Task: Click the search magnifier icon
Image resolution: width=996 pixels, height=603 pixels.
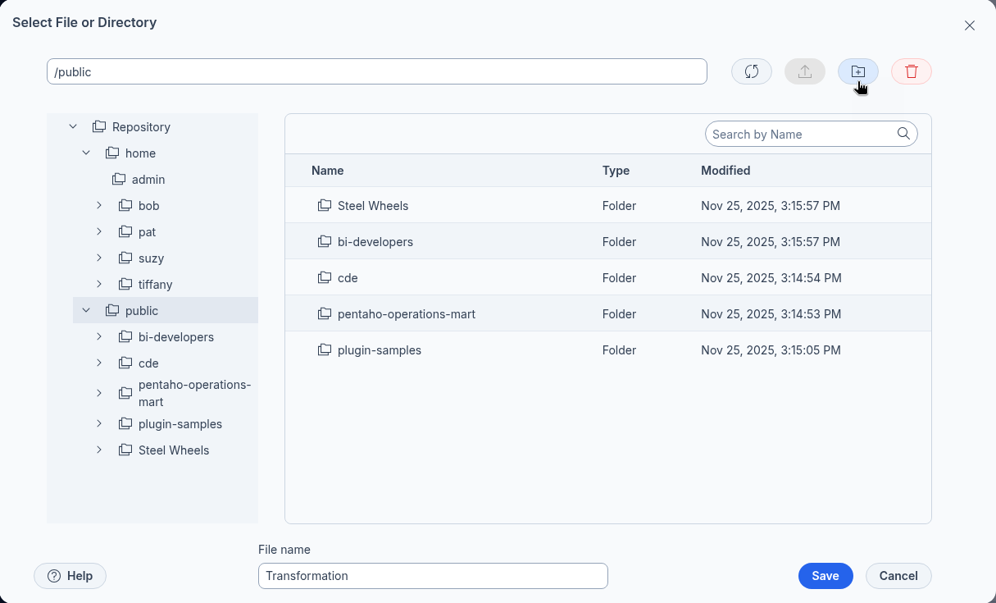Action: (903, 134)
